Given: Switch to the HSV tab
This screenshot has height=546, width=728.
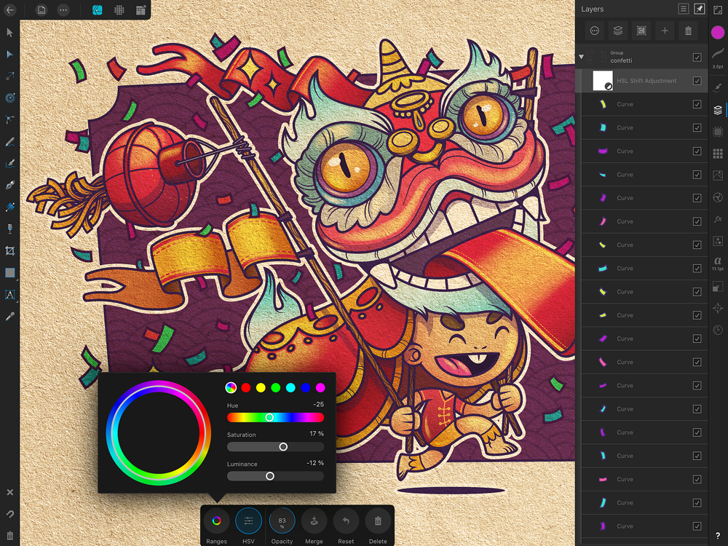Looking at the screenshot, I should [248, 526].
